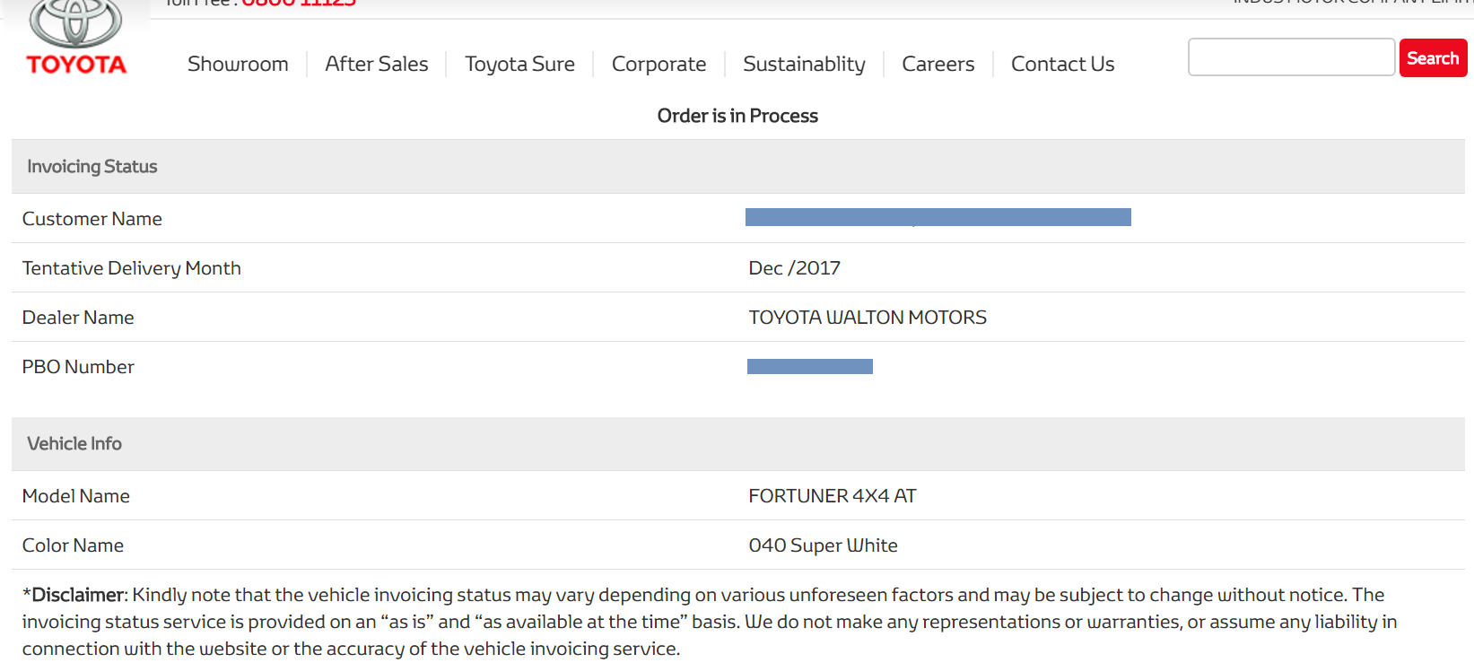The image size is (1474, 663).
Task: Click the Invoicing Status section header
Action: 737,167
